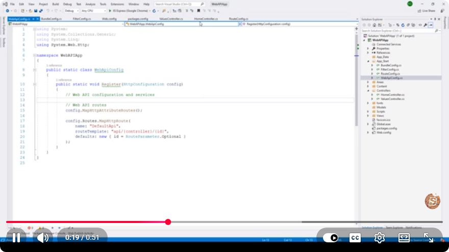Open video settings gear
Image resolution: width=449 pixels, height=252 pixels.
click(380, 238)
